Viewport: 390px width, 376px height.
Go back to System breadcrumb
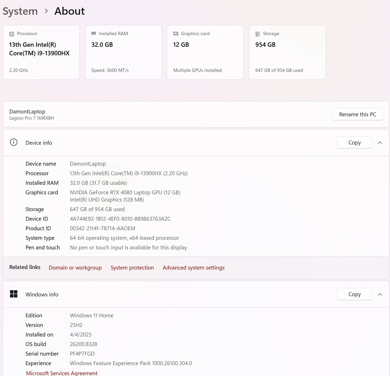click(x=20, y=11)
